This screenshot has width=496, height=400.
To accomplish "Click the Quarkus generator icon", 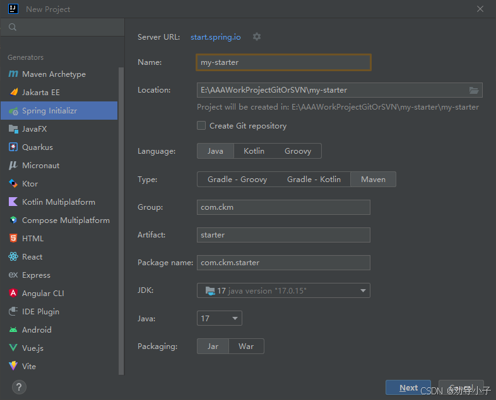I will pyautogui.click(x=13, y=147).
